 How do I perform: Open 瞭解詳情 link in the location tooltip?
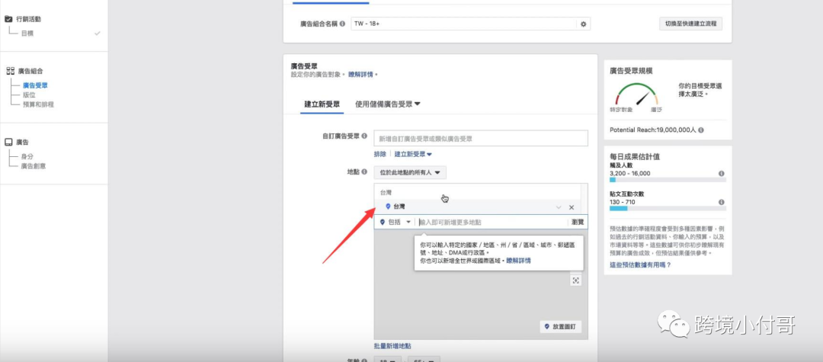click(x=519, y=260)
